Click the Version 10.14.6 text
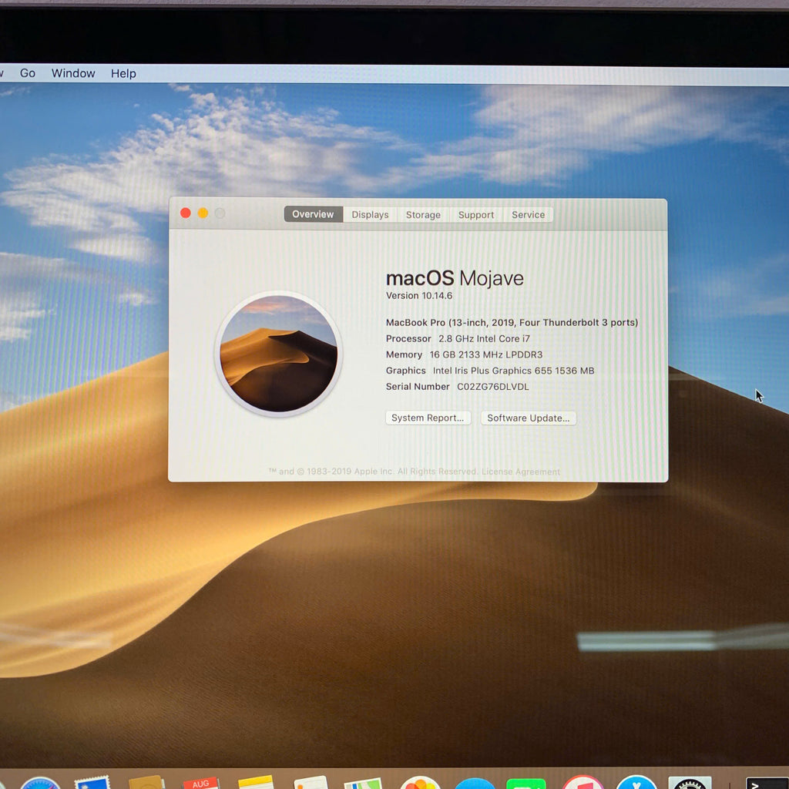 (418, 295)
